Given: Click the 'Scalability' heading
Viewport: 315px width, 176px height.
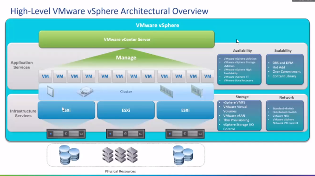Looking at the screenshot, I should pos(283,50).
